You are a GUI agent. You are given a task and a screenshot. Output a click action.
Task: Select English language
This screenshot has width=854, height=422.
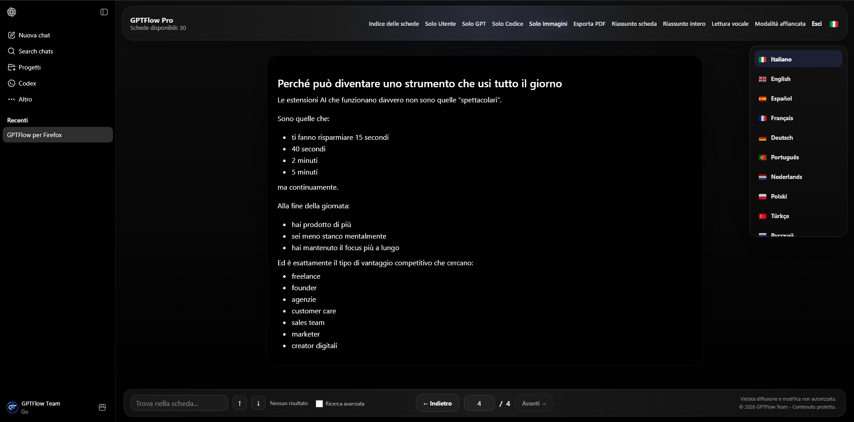tap(798, 79)
